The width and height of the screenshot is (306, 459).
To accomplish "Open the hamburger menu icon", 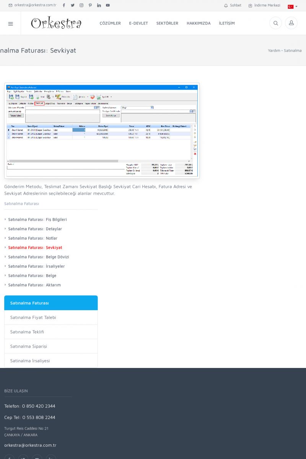I will click(10, 23).
